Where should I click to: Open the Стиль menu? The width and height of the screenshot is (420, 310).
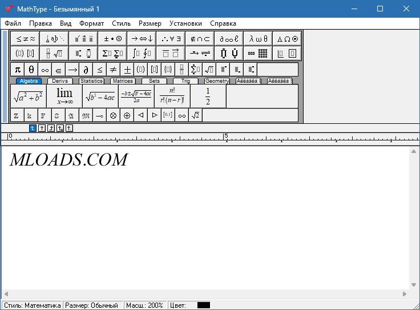pyautogui.click(x=122, y=23)
